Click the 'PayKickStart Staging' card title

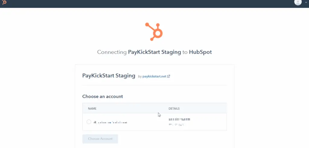[109, 76]
